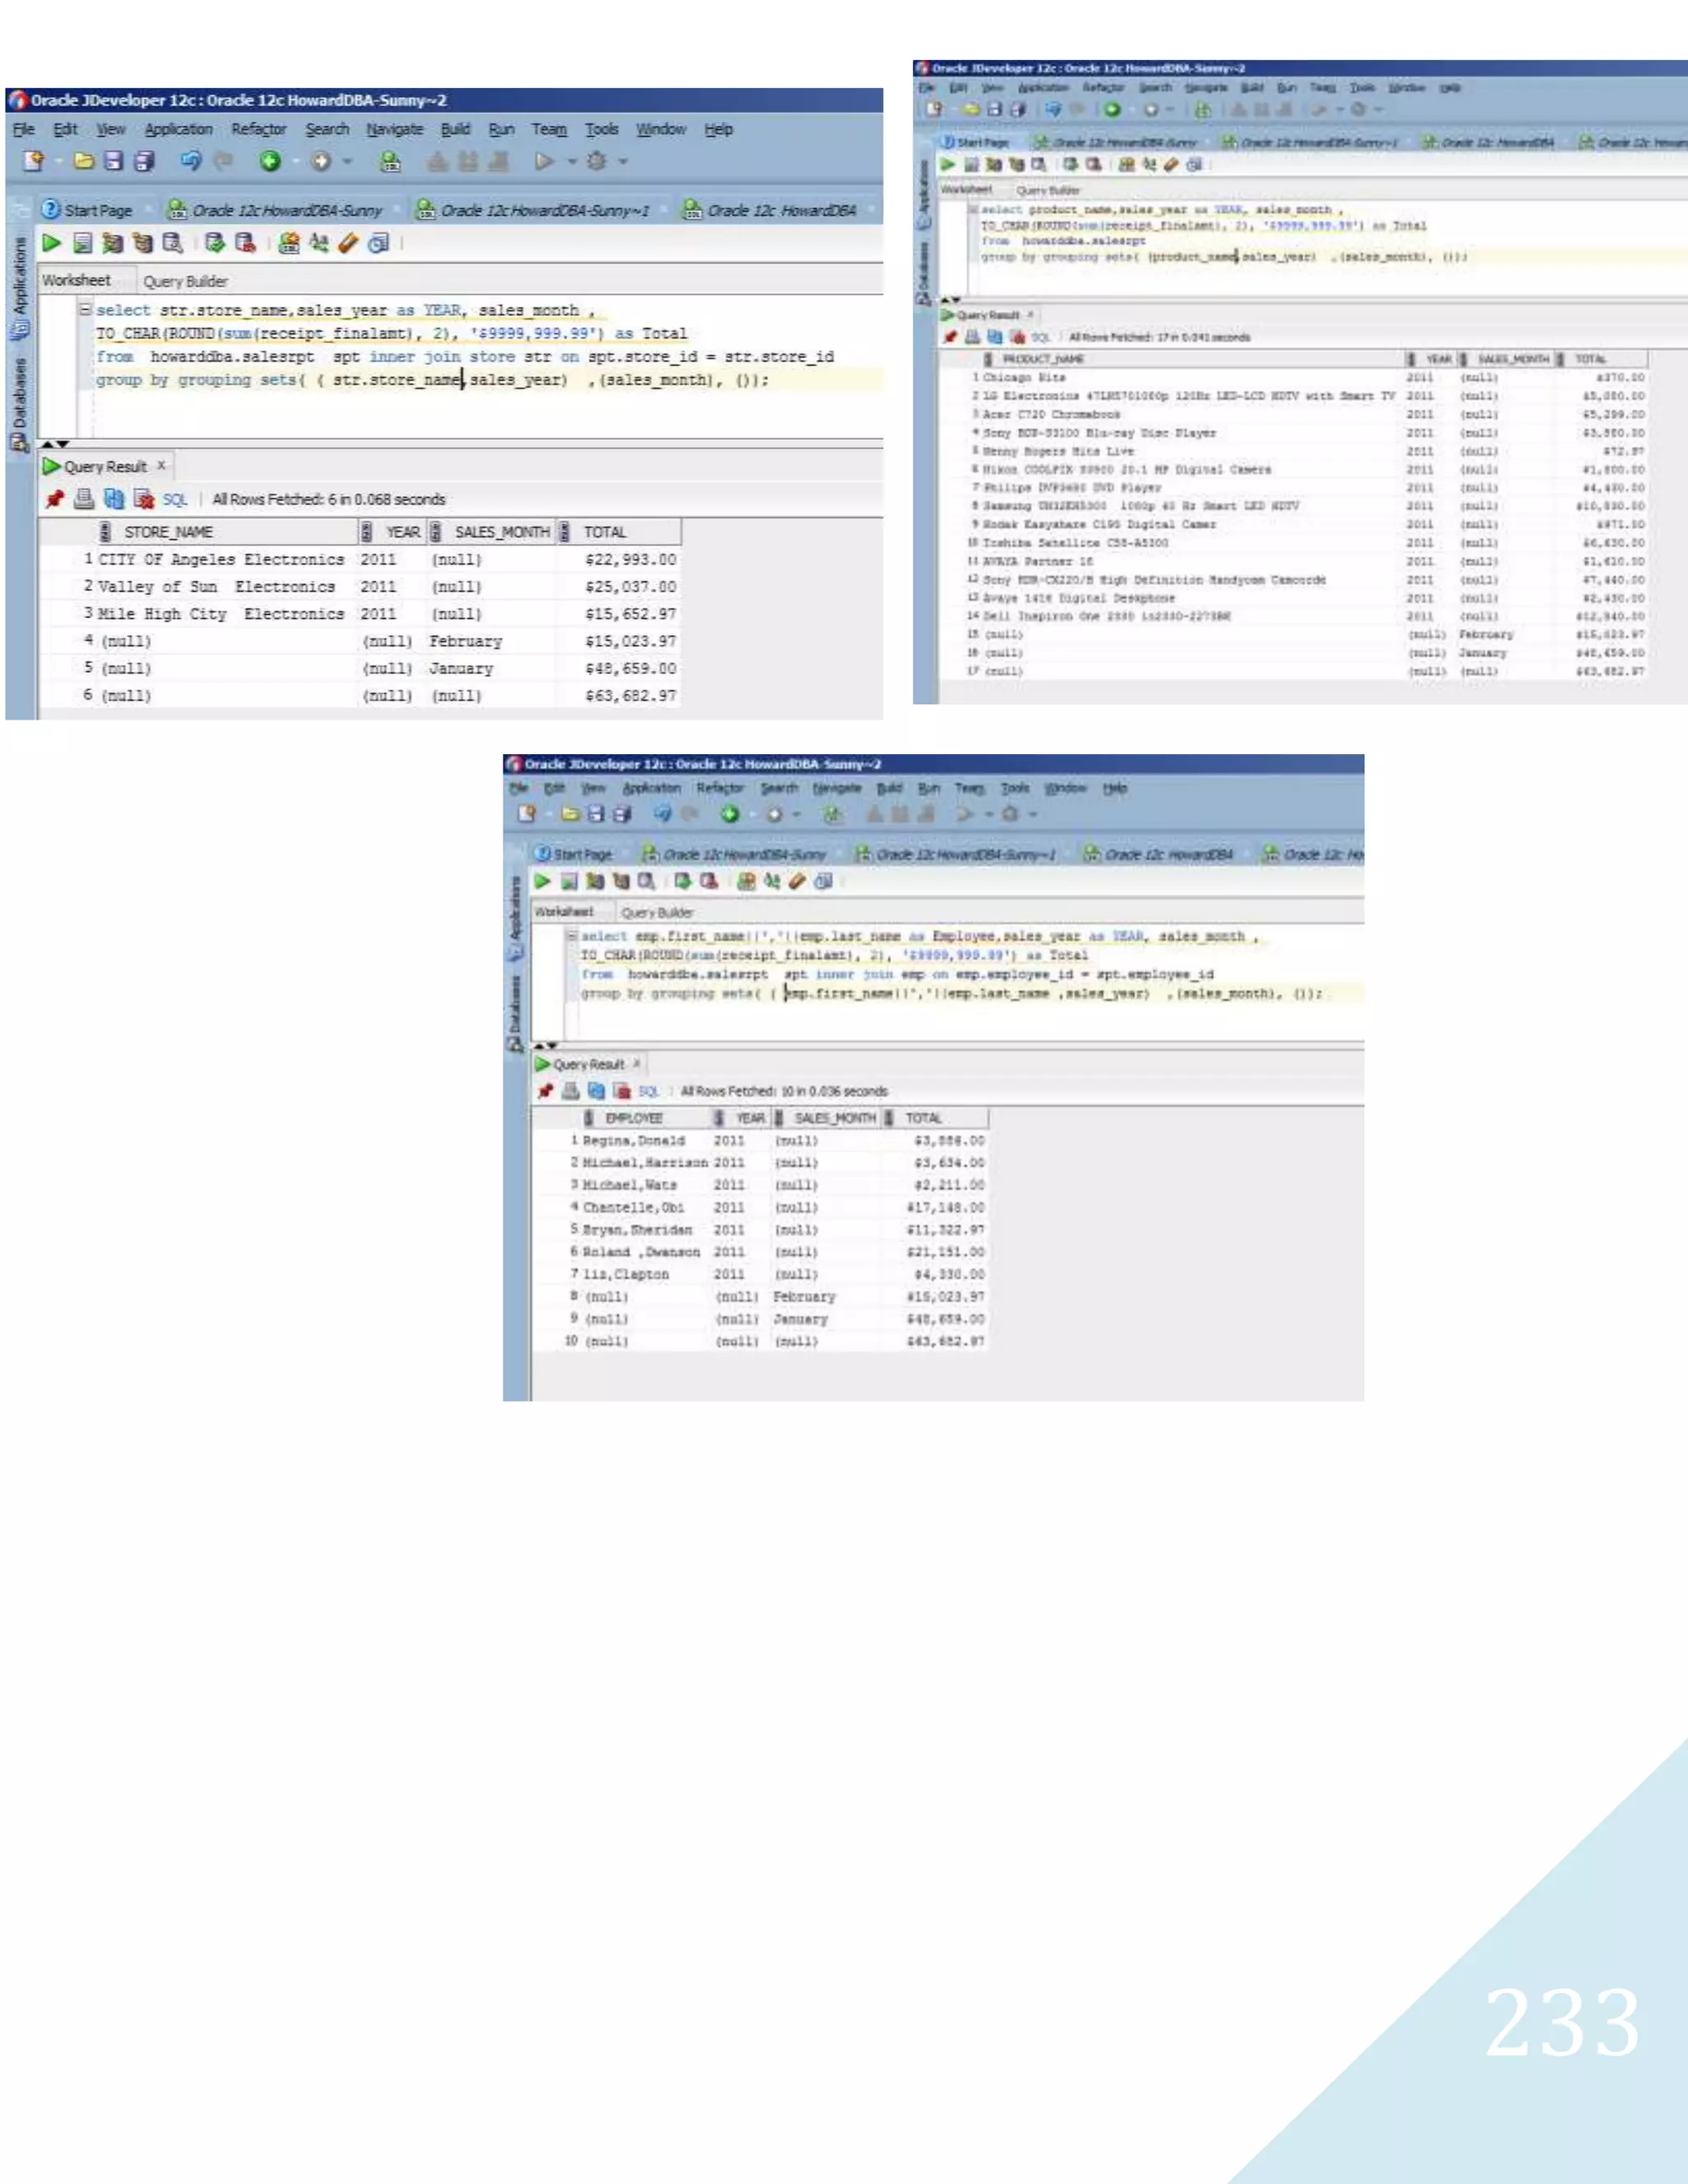Image resolution: width=1688 pixels, height=2184 pixels.
Task: Click splitter collapse arrows above employee Query Result
Action: pyautogui.click(x=546, y=1046)
